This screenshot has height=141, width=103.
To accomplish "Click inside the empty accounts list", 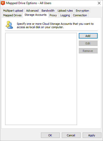I will click(x=41, y=79).
